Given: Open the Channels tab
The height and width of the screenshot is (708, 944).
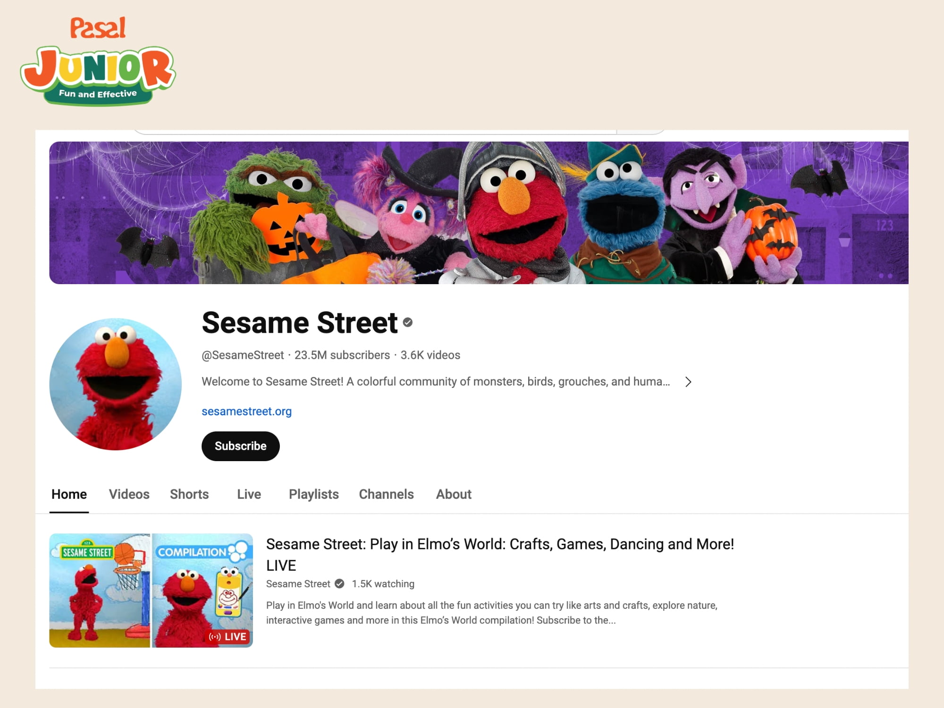Looking at the screenshot, I should click(386, 494).
